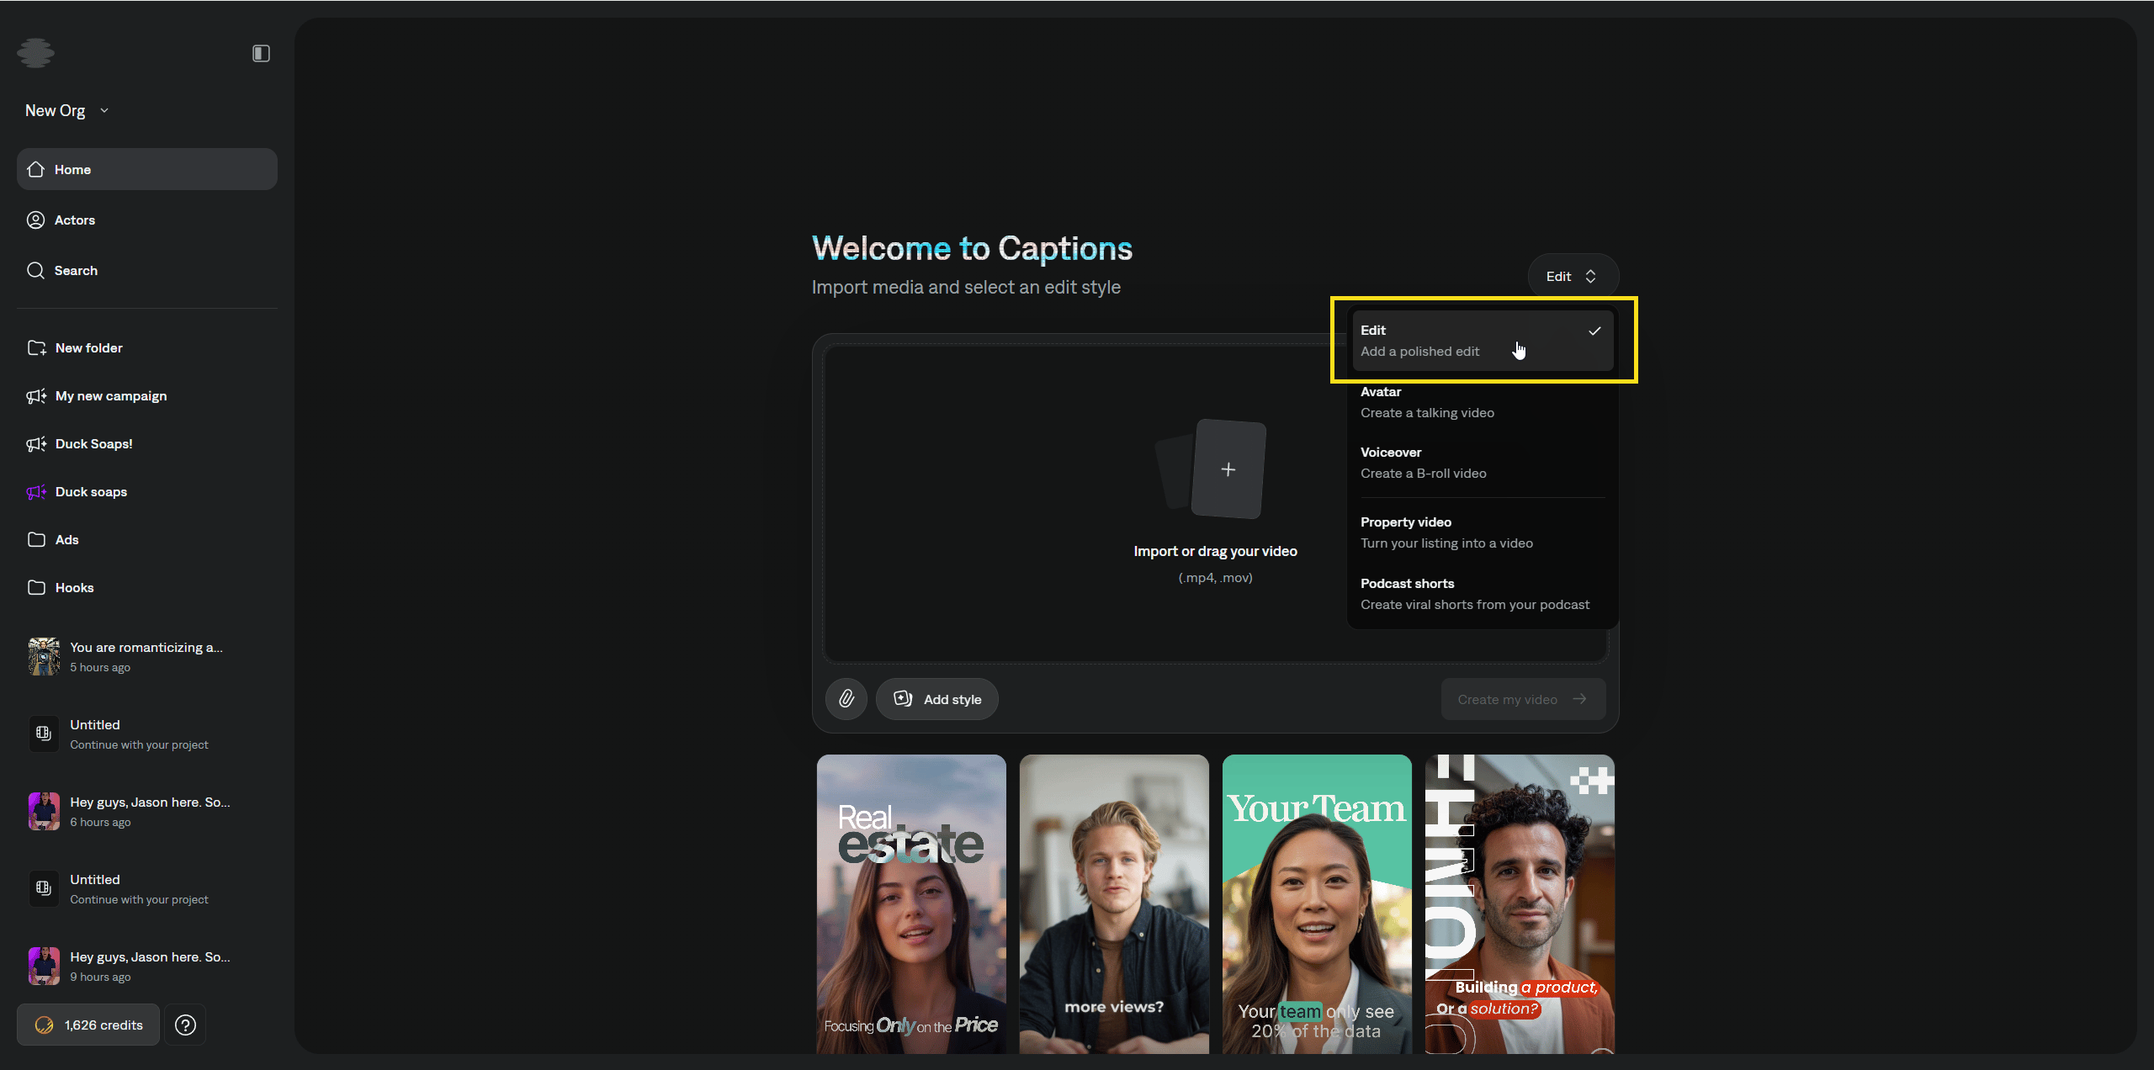This screenshot has width=2154, height=1070.
Task: Select Voiceover 'Create a B-roll video' option
Action: 1483,463
